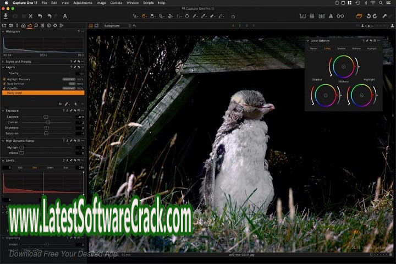Click the orange variants stack icon
396x264 pixels.
[359, 16]
